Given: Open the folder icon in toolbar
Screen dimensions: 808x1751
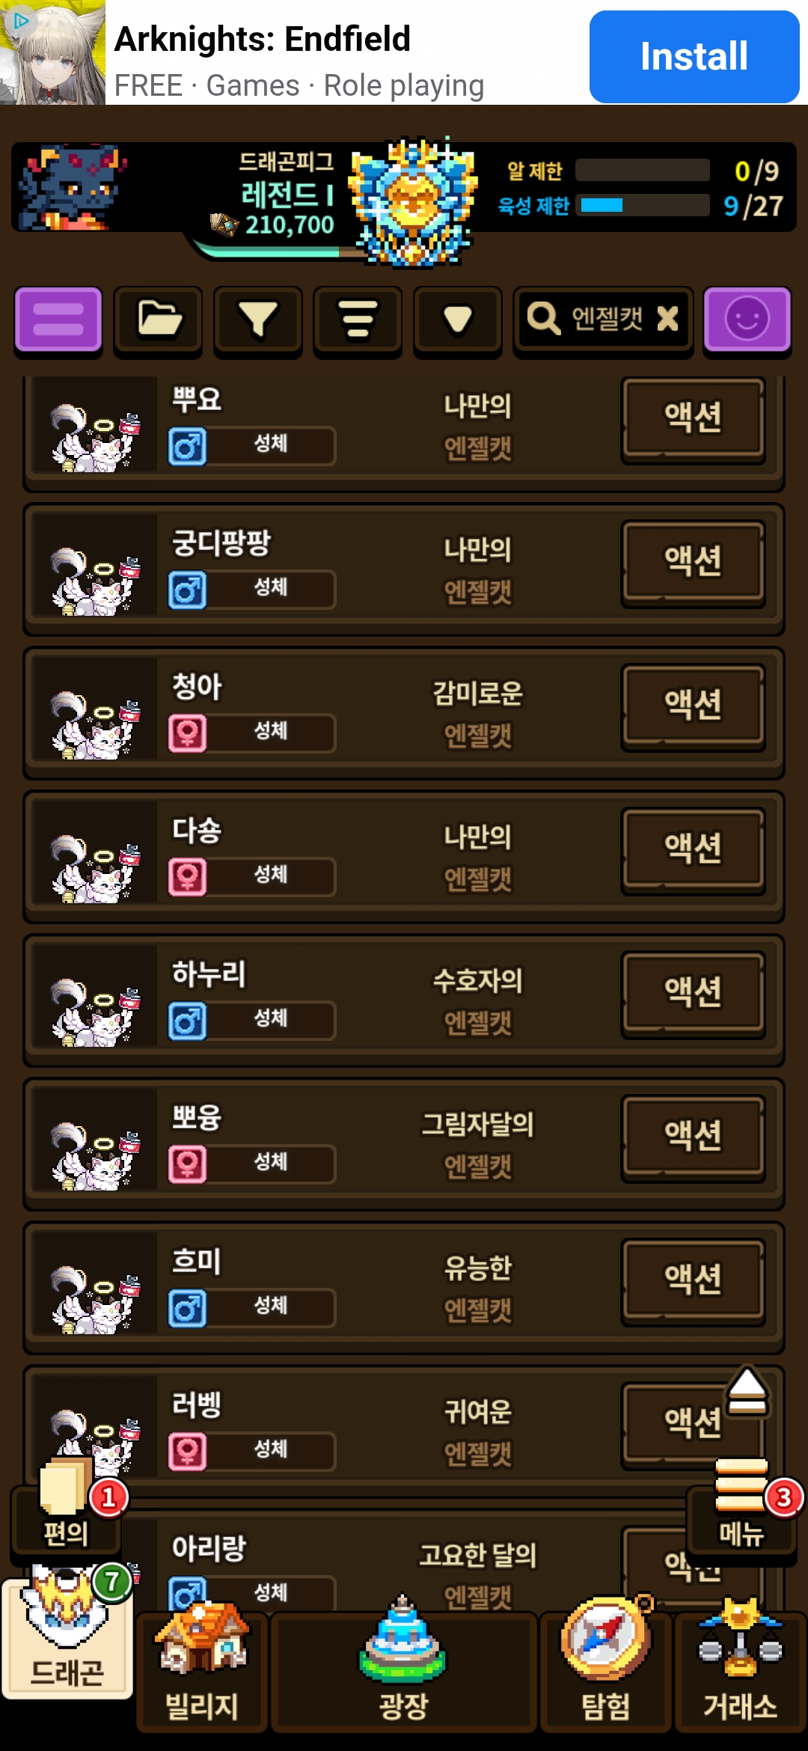Looking at the screenshot, I should pos(158,320).
